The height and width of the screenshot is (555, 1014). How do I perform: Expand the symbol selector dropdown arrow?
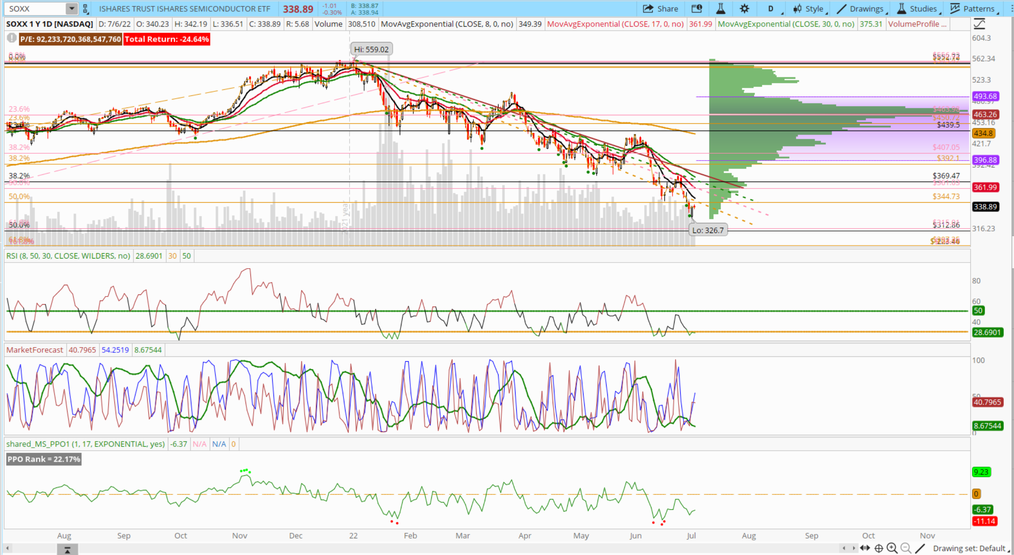72,8
